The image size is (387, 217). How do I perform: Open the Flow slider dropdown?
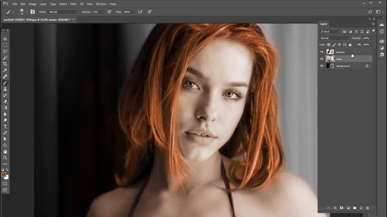click(x=133, y=12)
